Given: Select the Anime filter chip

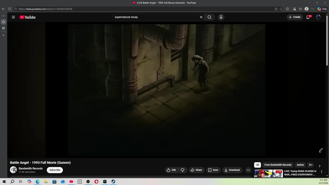Looking at the screenshot, I should [300, 165].
